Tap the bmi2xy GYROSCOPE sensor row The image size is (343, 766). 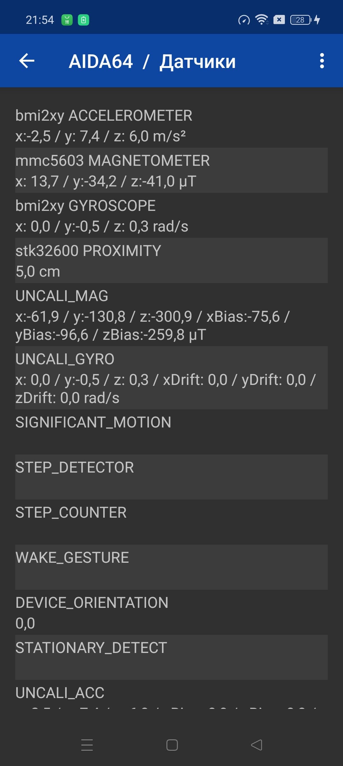(171, 216)
